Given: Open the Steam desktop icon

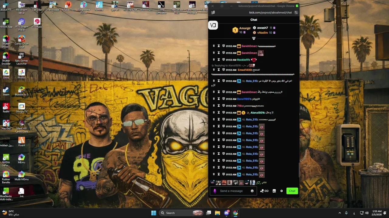Looking at the screenshot, I should pyautogui.click(x=6, y=91).
